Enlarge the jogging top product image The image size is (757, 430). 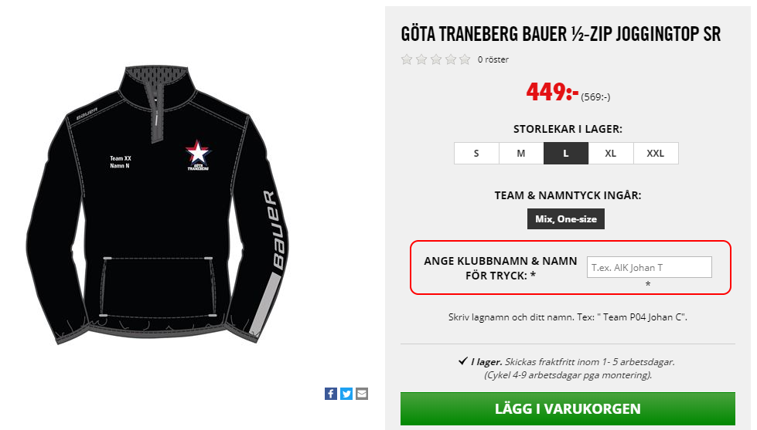click(x=158, y=205)
